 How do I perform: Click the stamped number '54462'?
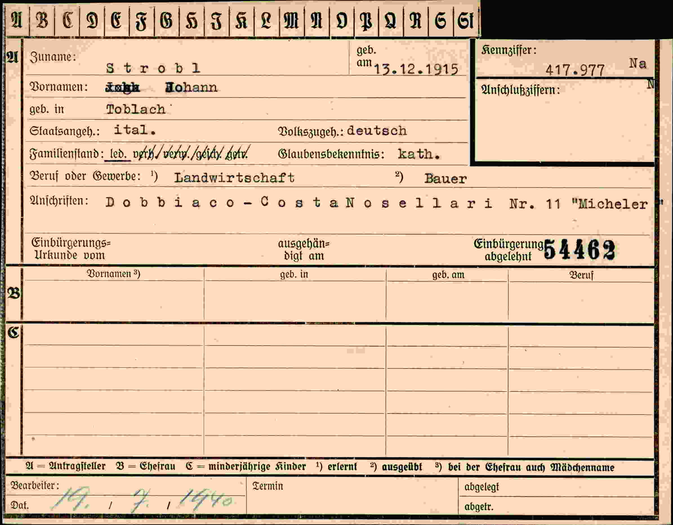point(579,250)
